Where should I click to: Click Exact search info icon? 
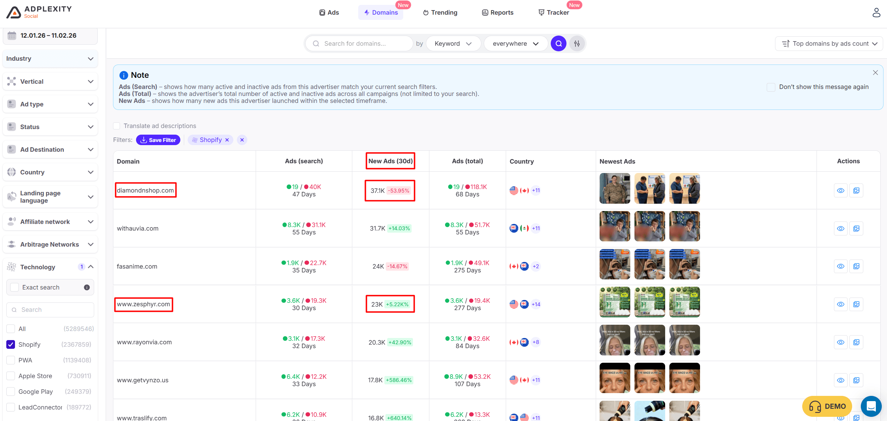(x=87, y=287)
